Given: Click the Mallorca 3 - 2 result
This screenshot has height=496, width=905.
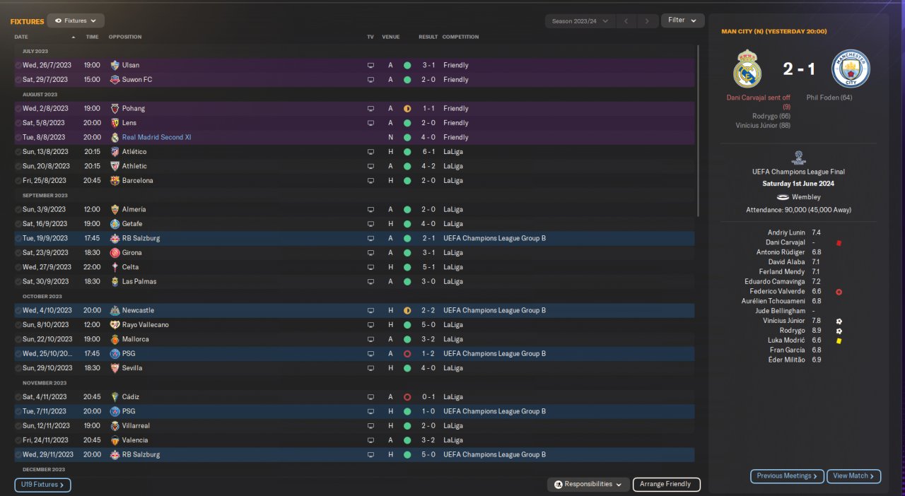Looking at the screenshot, I should click(428, 340).
